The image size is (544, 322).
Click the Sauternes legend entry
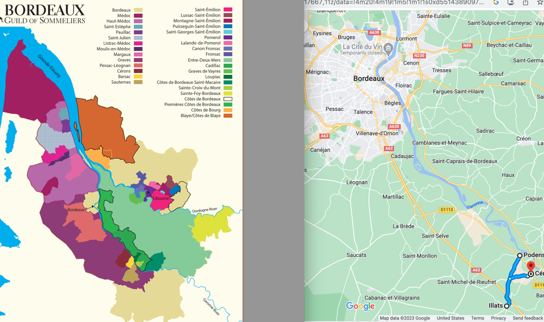click(121, 82)
